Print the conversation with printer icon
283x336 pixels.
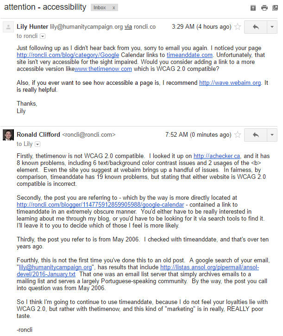click(264, 8)
